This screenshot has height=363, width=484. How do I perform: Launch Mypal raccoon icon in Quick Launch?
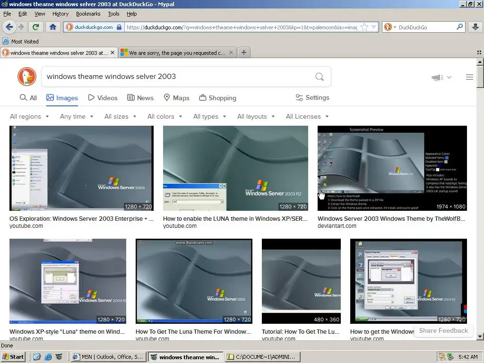(59, 357)
